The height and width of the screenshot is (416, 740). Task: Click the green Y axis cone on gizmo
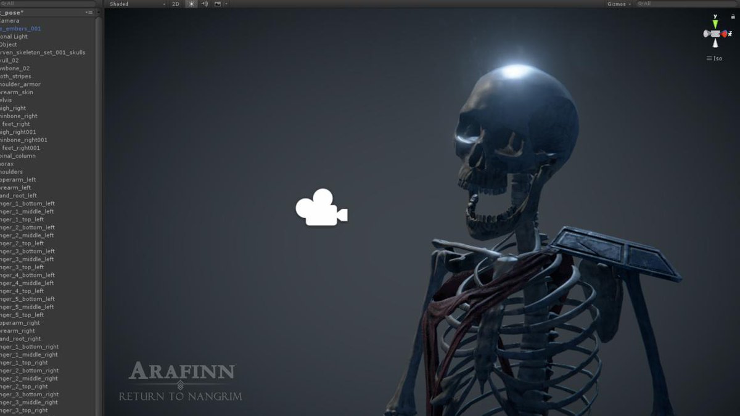click(715, 23)
